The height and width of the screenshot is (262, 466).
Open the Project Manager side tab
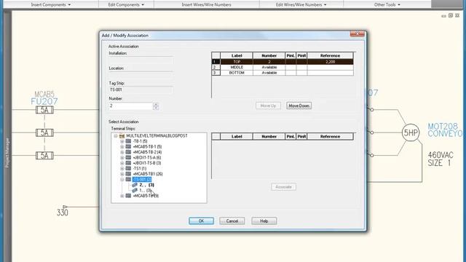7,153
